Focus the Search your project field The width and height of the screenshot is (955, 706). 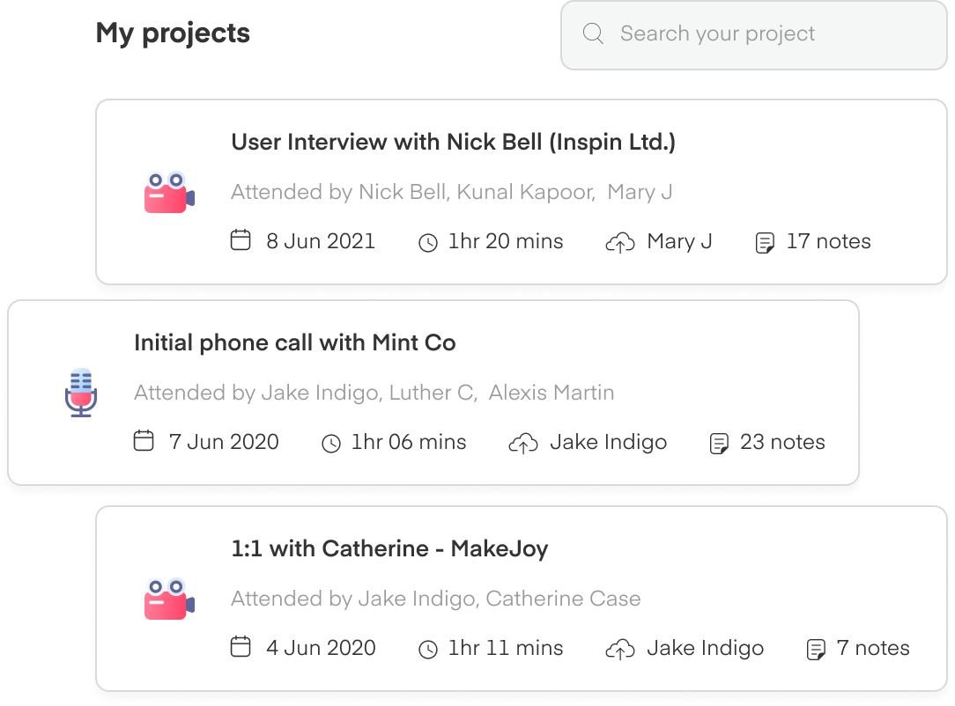click(x=753, y=34)
